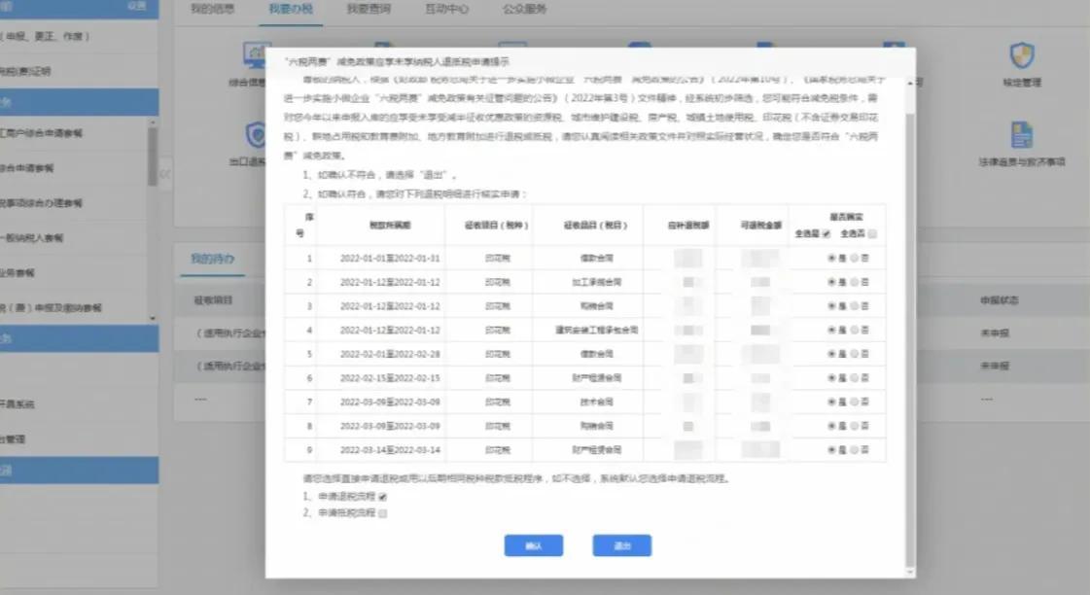1090x595 pixels.
Task: Open the 我的信息 tab
Action: coord(213,9)
